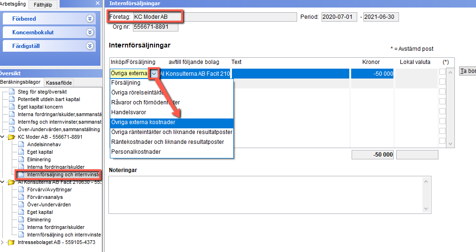Open the Inköp/Försäljning dropdown arrow
The image size is (476, 252).
click(154, 73)
